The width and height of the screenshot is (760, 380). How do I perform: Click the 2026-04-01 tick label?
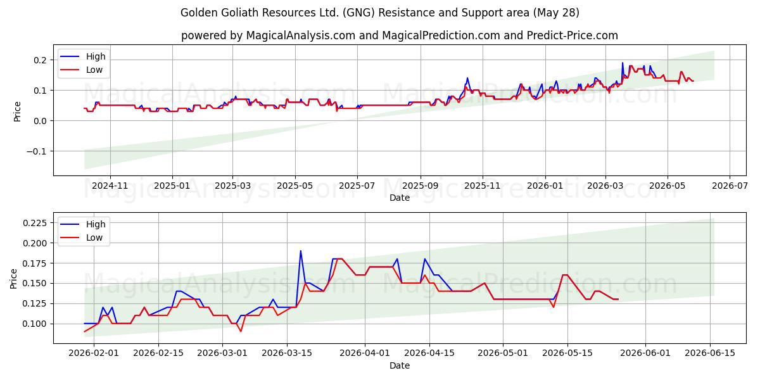[x=365, y=353]
